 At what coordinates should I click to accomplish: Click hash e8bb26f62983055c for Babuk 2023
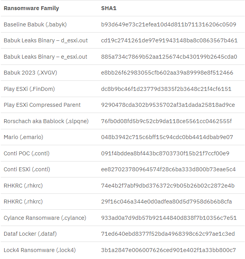(167, 73)
